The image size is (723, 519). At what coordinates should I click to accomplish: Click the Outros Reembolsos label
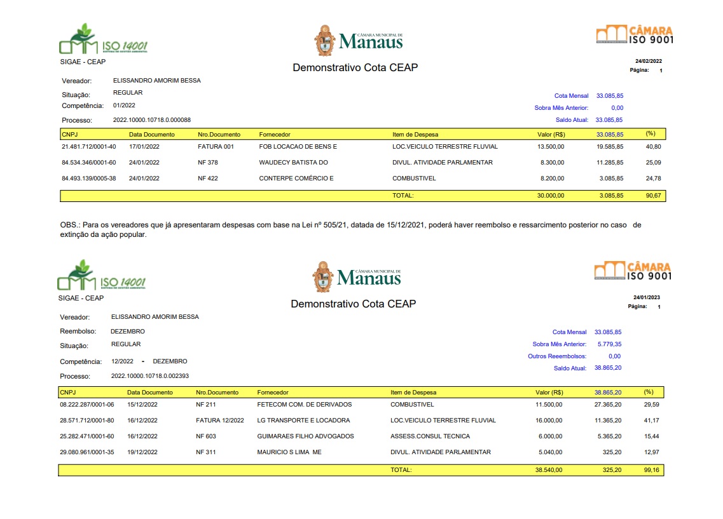557,356
